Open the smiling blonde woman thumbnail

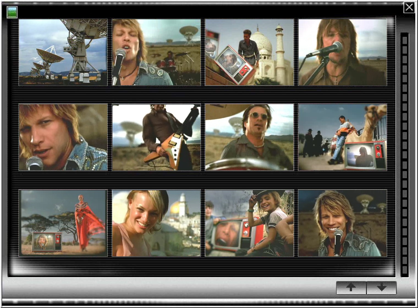click(156, 223)
